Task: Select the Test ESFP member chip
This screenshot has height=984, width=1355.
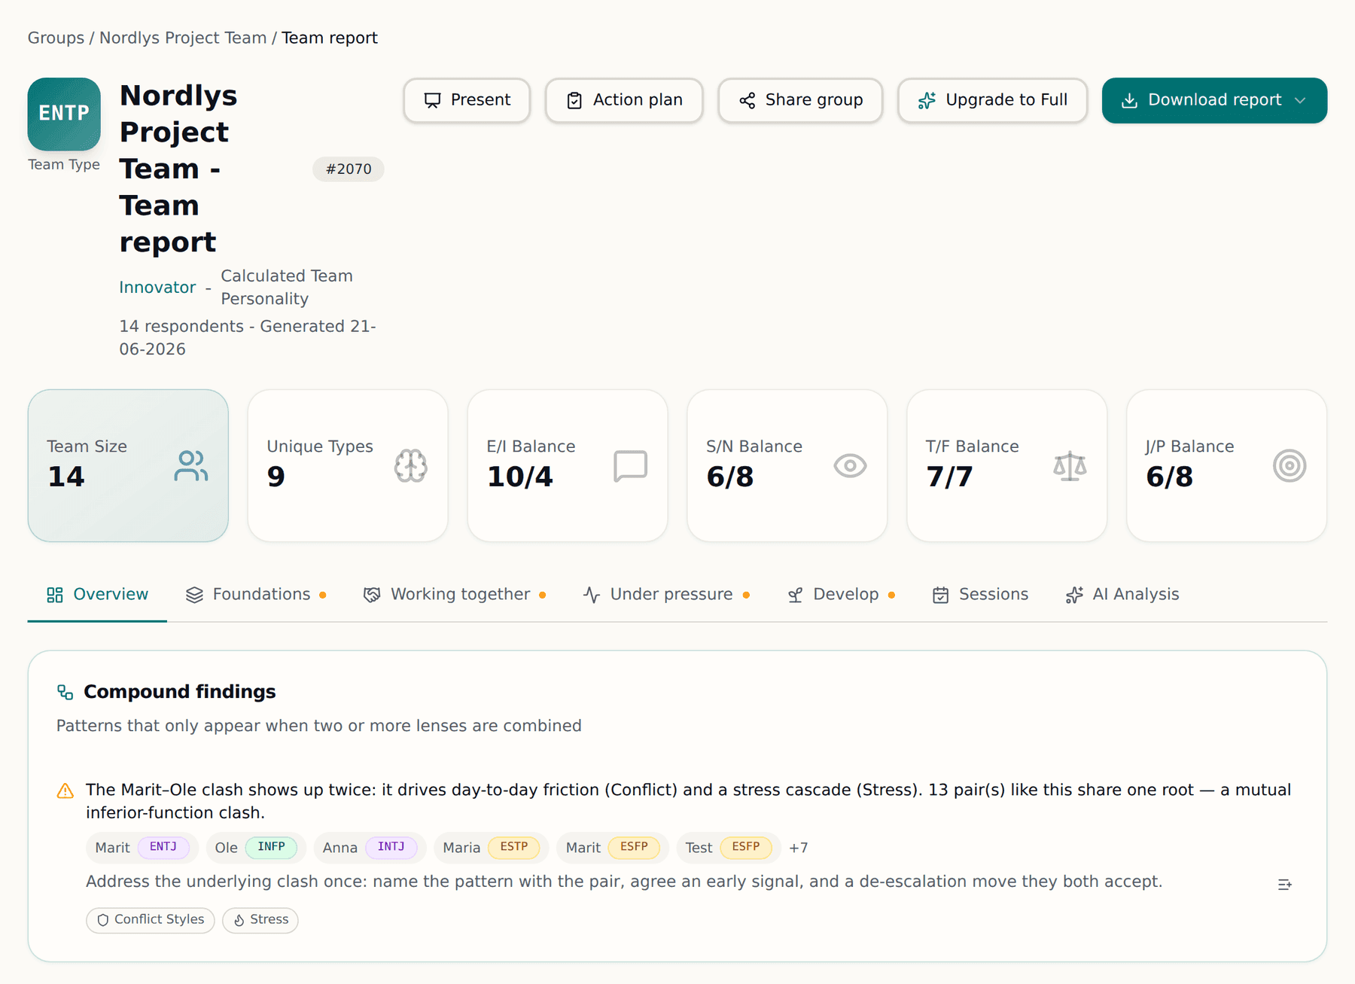Action: 728,848
